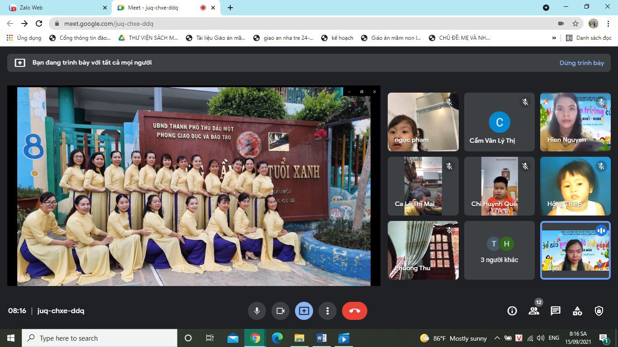Open Mail app on taskbar
Screen dimensions: 618x347
pos(233,338)
